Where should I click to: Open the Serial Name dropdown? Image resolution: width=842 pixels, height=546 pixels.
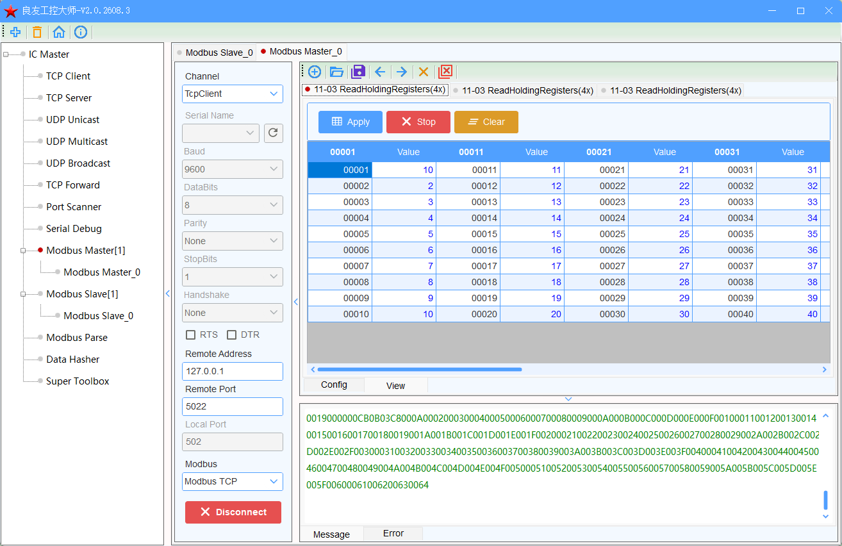(221, 133)
